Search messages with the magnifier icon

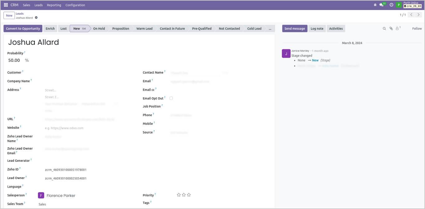point(384,28)
